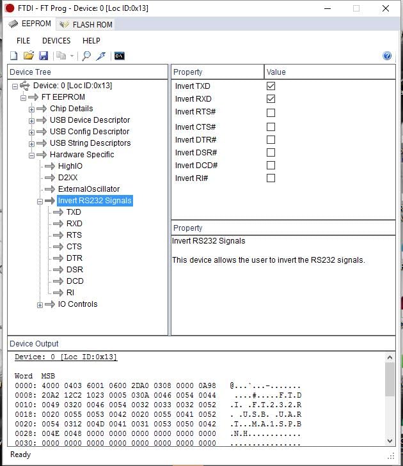This screenshot has height=466, width=403.
Task: Enable the Invert DTR# checkbox
Action: pos(271,140)
